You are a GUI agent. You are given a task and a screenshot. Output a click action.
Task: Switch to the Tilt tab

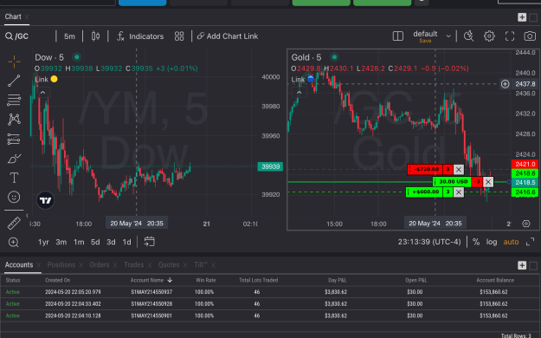click(201, 265)
